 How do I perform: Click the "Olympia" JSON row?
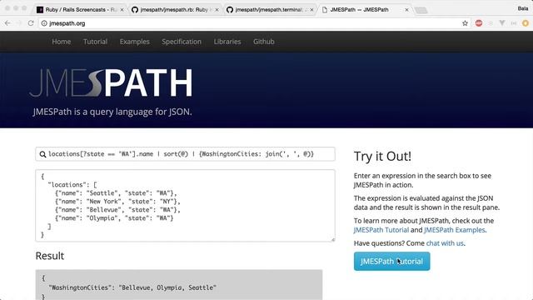click(x=114, y=218)
